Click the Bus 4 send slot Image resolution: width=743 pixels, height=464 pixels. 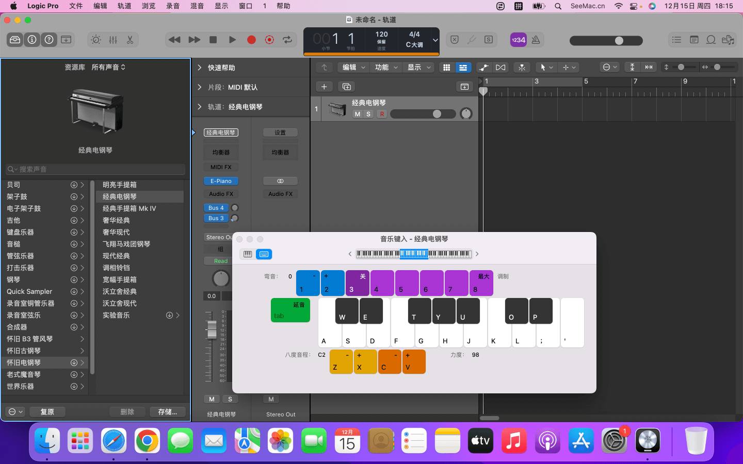point(216,208)
